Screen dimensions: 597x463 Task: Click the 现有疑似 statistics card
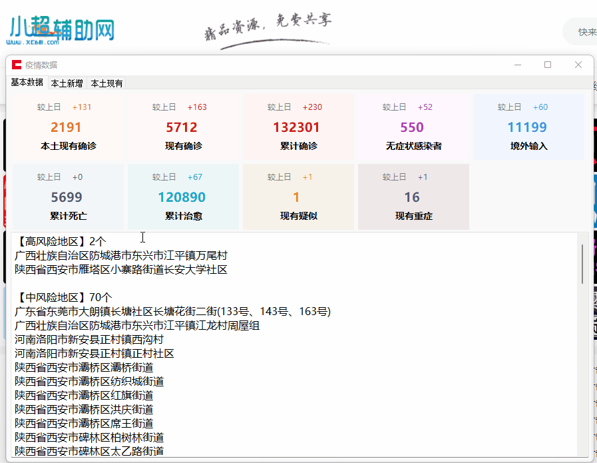click(298, 197)
